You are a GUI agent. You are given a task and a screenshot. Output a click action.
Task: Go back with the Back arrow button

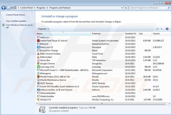pos(4,8)
